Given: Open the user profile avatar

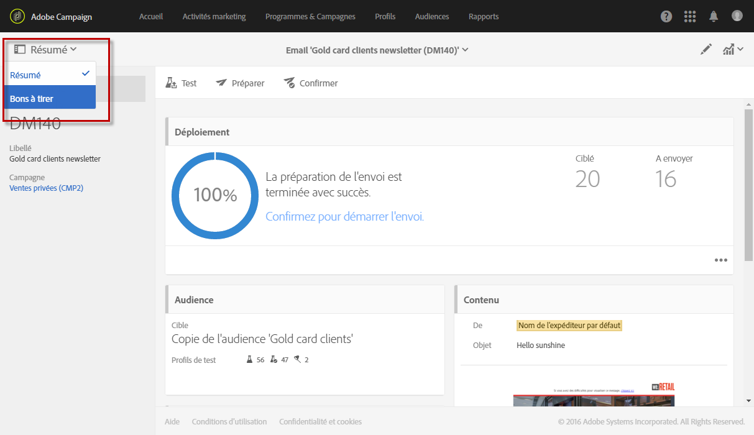Looking at the screenshot, I should point(737,16).
